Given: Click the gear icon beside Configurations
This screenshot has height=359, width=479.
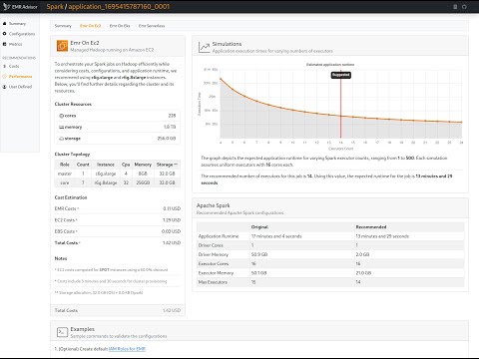Looking at the screenshot, I should (4, 34).
